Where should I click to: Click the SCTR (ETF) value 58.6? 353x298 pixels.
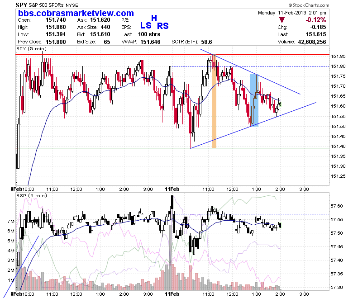206,42
